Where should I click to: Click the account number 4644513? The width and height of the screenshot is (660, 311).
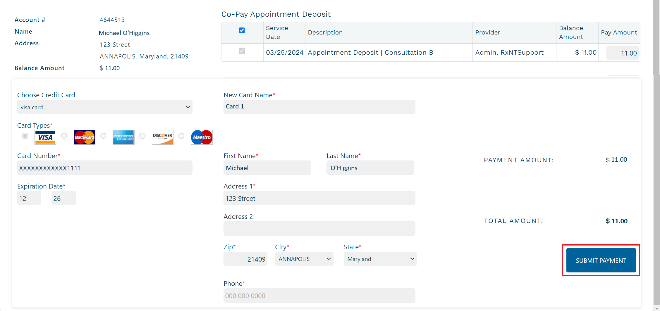pyautogui.click(x=112, y=20)
